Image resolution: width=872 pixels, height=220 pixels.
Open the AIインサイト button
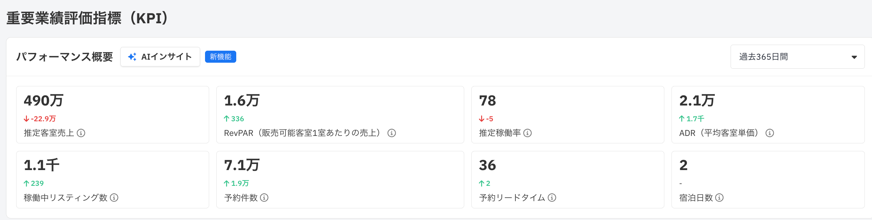(x=160, y=57)
